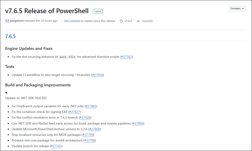
Task: Click 'Produce min-size package for arm64' text
Action: (x=47, y=140)
